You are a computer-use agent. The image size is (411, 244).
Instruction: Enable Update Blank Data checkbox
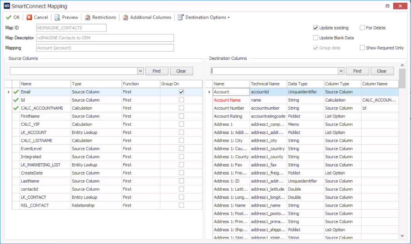[x=315, y=38]
